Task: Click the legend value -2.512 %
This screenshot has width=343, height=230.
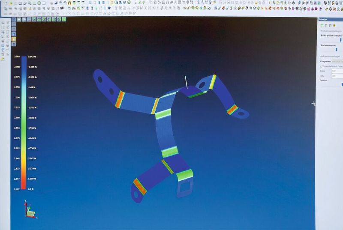Action: (x=33, y=108)
